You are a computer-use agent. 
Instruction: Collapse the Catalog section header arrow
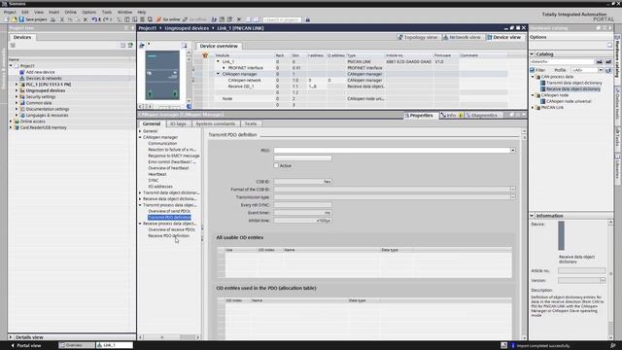(x=532, y=53)
